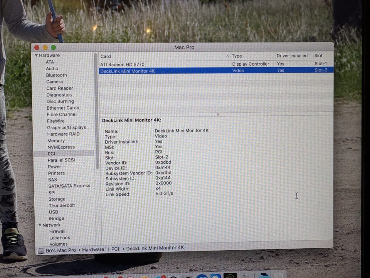Click the Link Width value x4
This screenshot has width=370, height=278.
pyautogui.click(x=158, y=188)
